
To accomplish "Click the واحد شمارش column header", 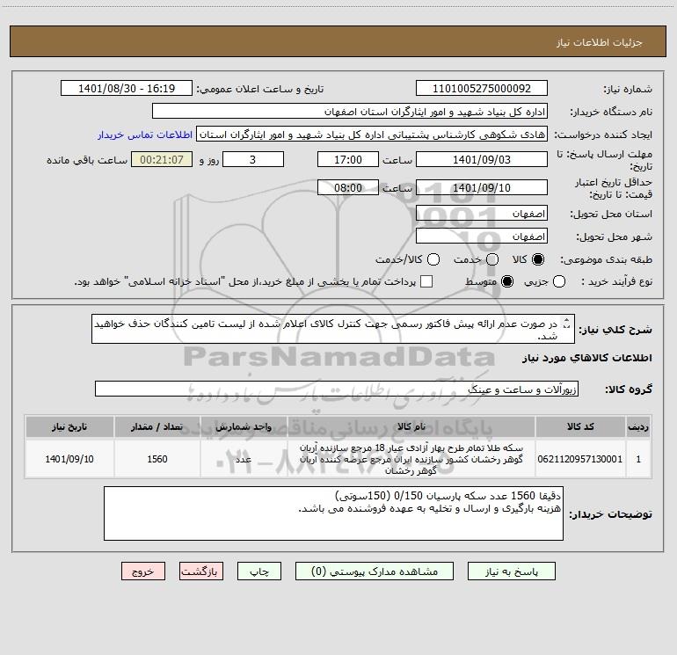I will point(244,426).
